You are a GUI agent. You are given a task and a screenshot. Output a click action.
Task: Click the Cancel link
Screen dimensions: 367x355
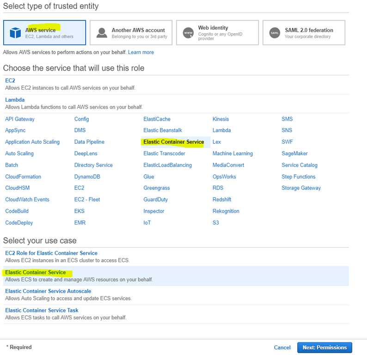click(282, 348)
